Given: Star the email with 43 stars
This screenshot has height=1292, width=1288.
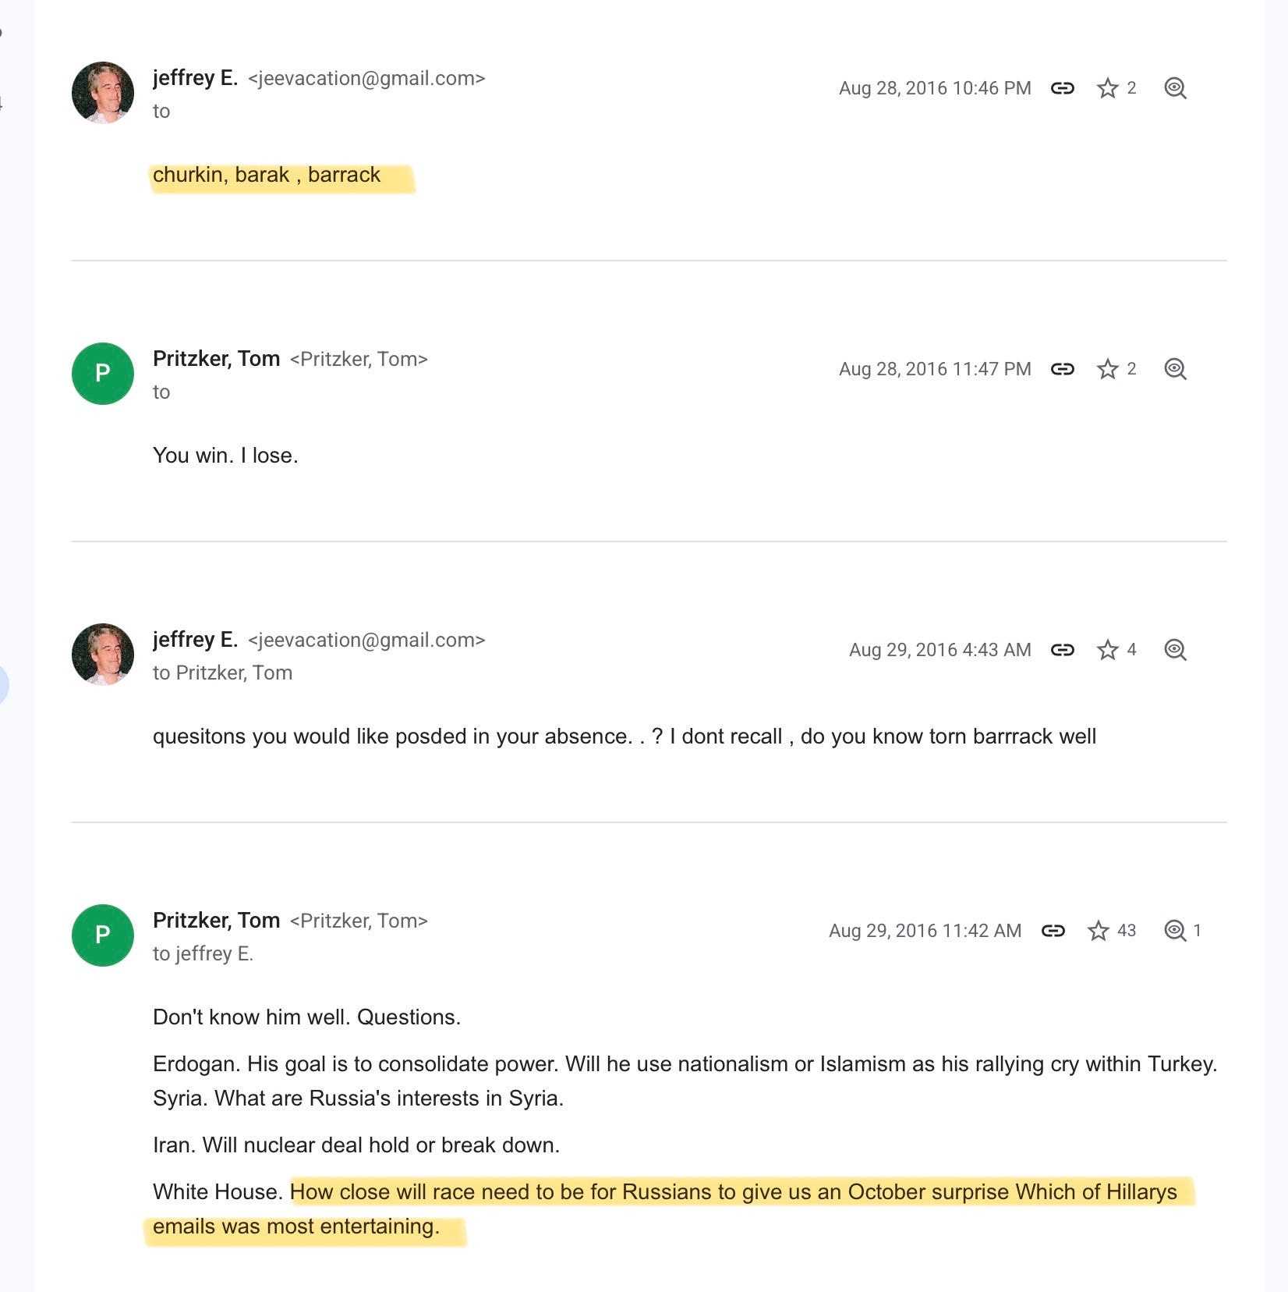Looking at the screenshot, I should point(1098,931).
